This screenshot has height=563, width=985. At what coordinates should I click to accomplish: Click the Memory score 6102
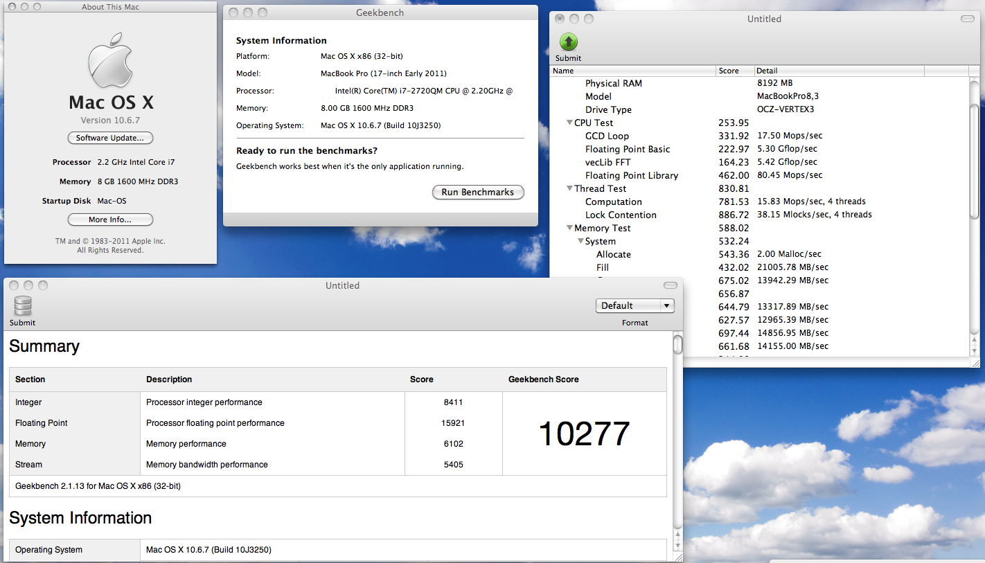454,444
